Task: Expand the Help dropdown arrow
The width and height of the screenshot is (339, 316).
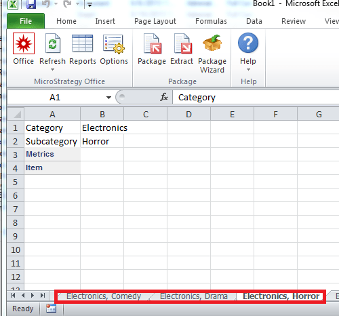Action: tap(248, 70)
